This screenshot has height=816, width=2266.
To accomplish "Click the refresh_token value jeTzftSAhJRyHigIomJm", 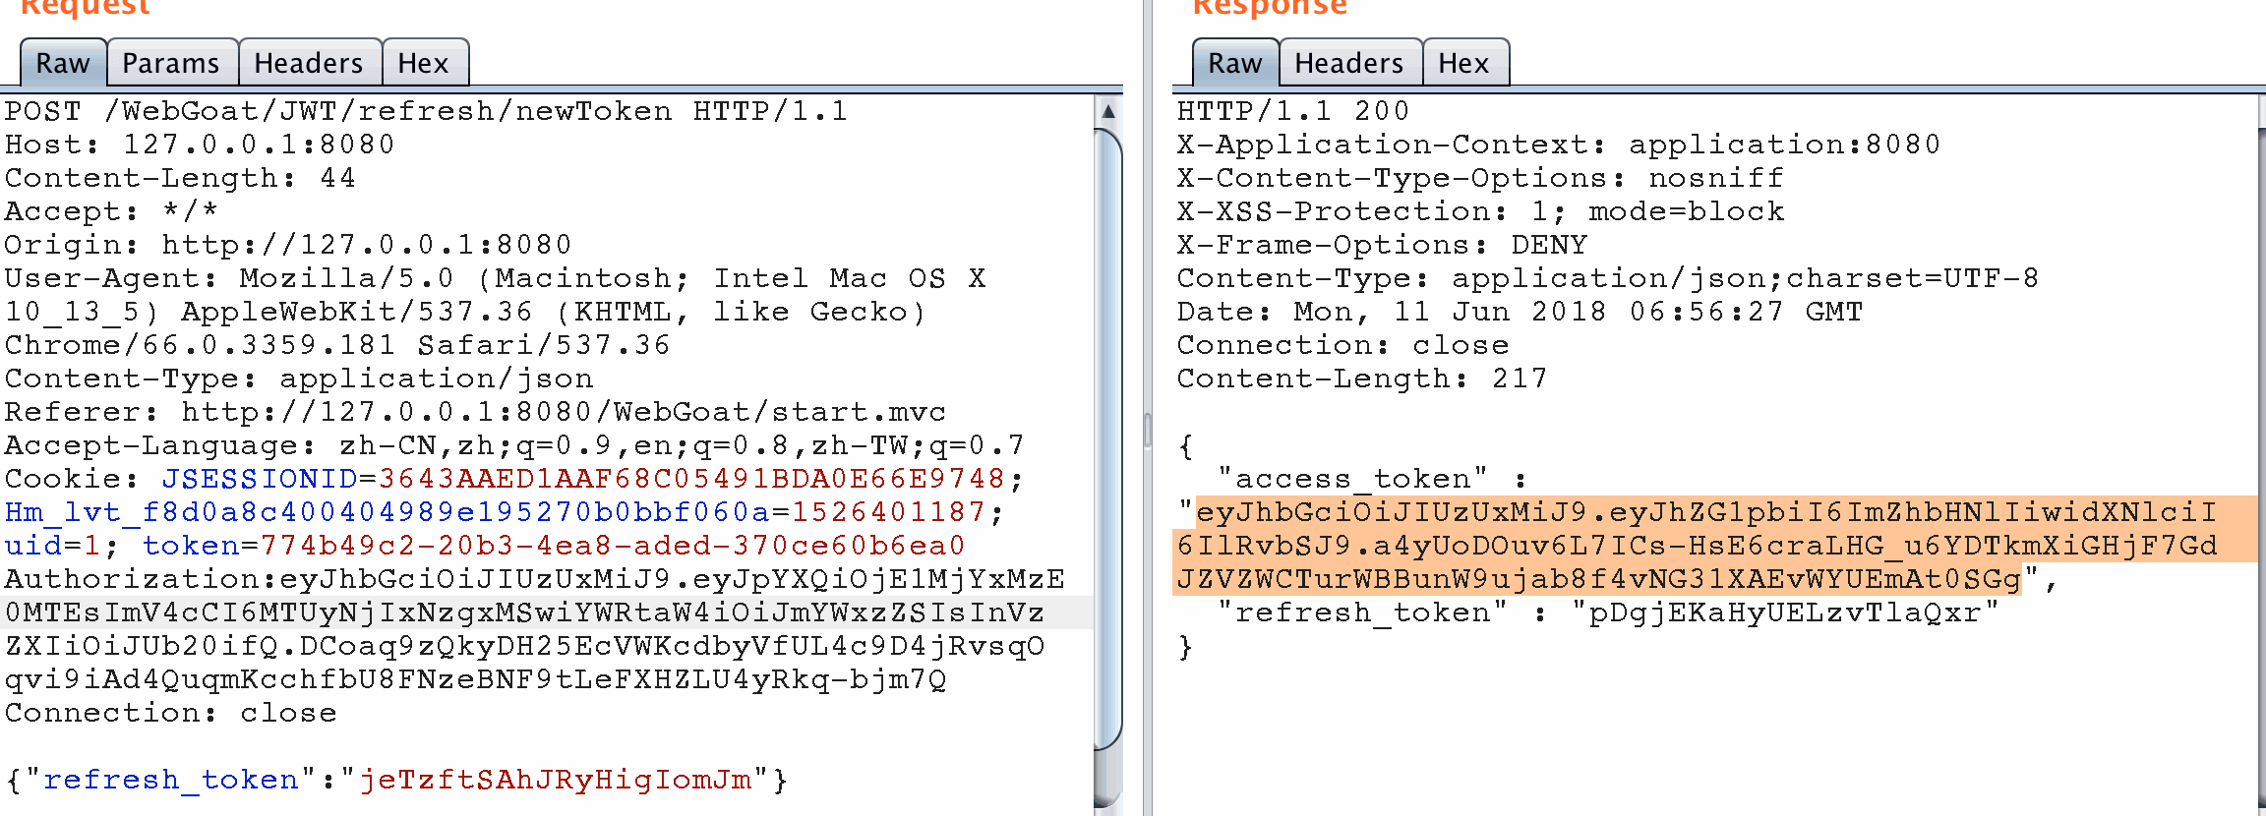I will pos(556,780).
